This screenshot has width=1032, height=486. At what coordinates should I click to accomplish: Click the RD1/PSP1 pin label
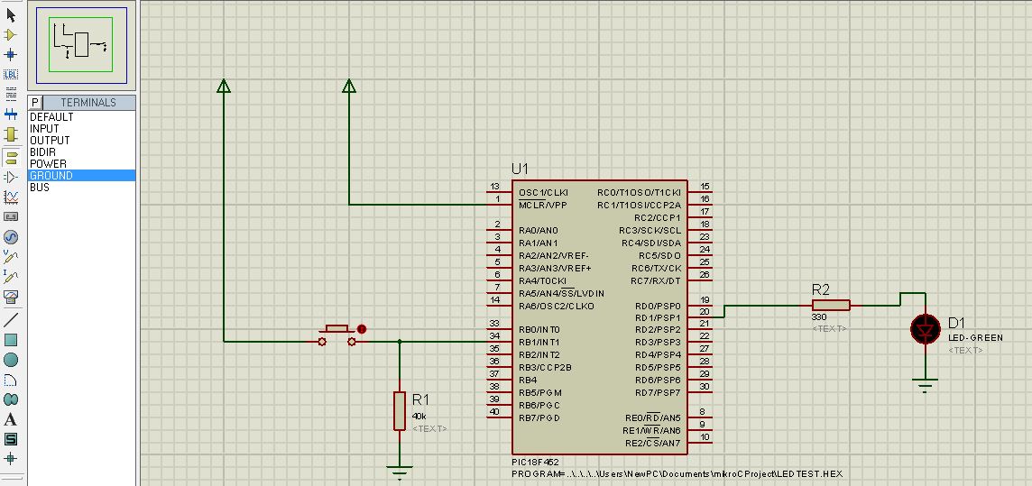pyautogui.click(x=659, y=317)
